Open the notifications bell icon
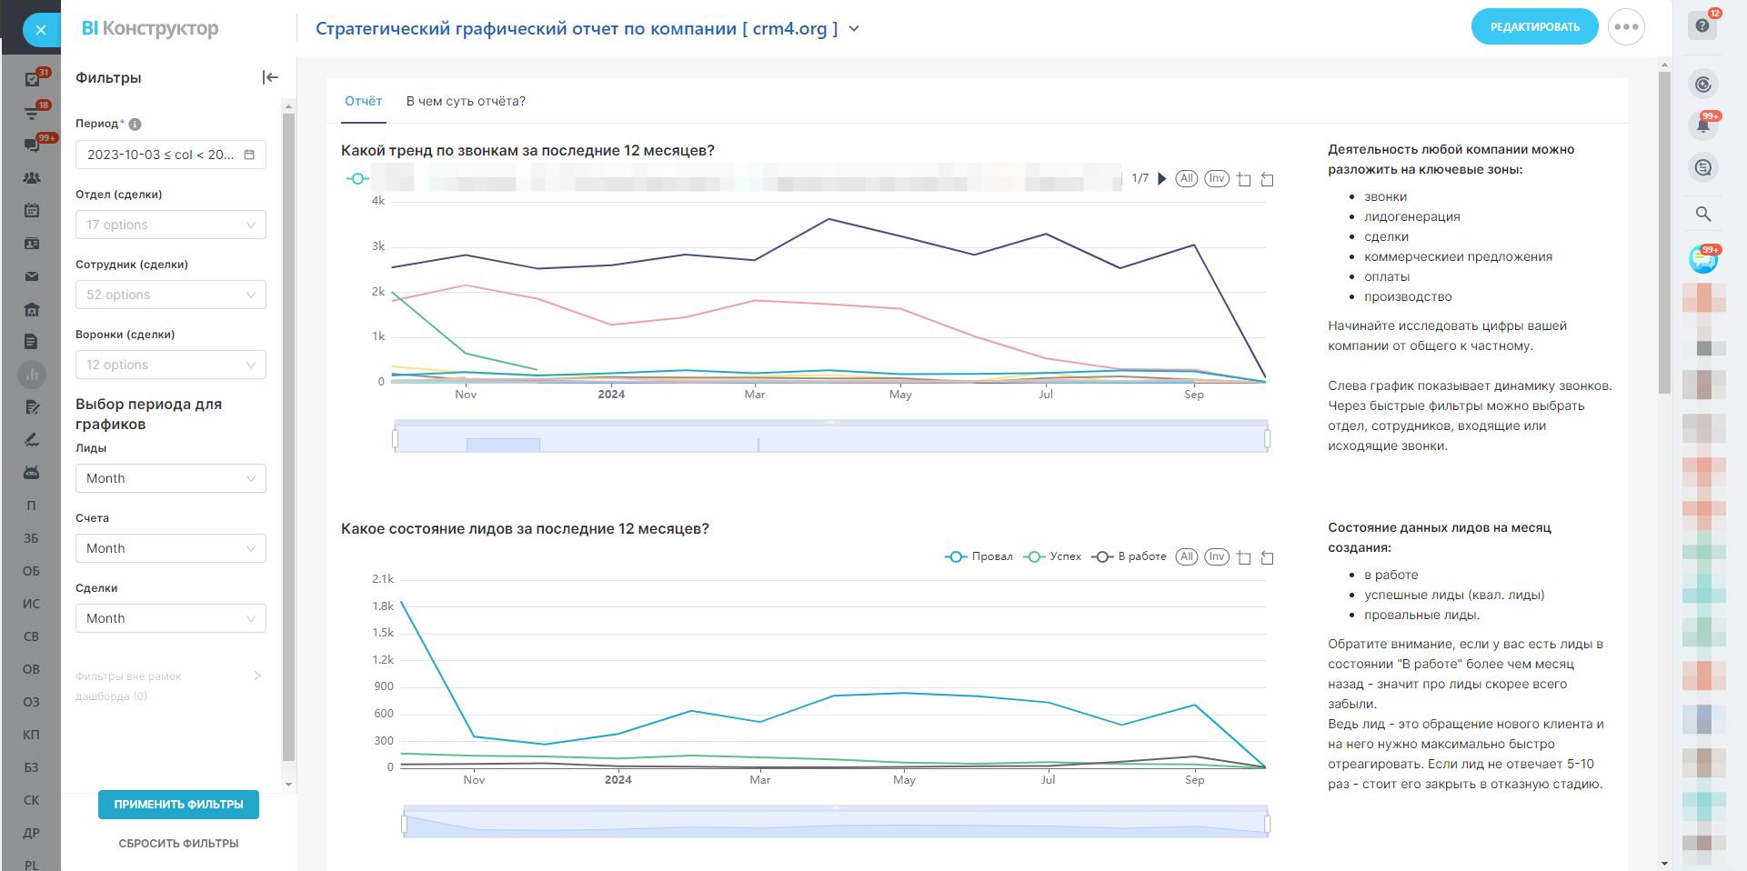The width and height of the screenshot is (1747, 871). (x=1702, y=125)
